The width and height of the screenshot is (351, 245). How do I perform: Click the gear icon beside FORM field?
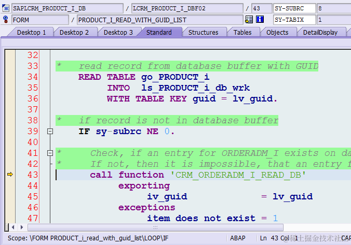point(5,20)
